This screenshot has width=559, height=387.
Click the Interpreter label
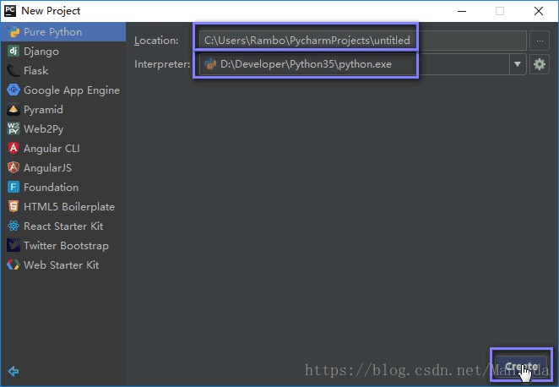pos(162,64)
